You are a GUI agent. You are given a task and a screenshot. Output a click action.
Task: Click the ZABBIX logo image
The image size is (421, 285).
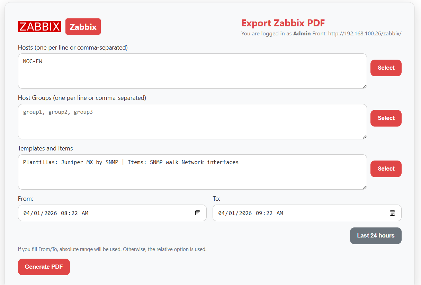point(39,27)
